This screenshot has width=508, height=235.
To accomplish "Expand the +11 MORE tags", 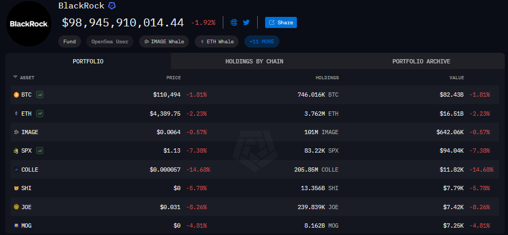I will (261, 41).
